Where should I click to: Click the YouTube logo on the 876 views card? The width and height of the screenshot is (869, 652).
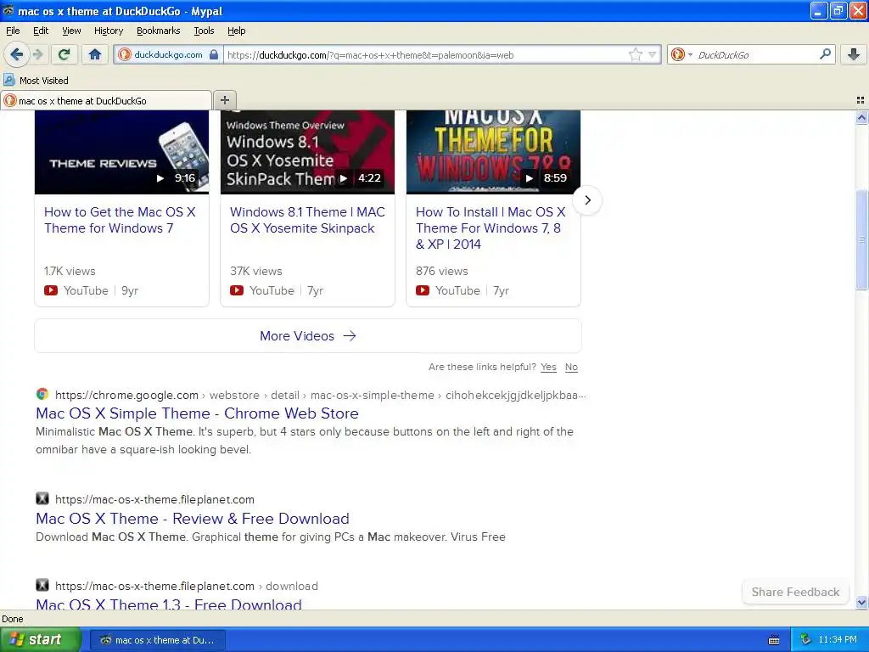[423, 290]
